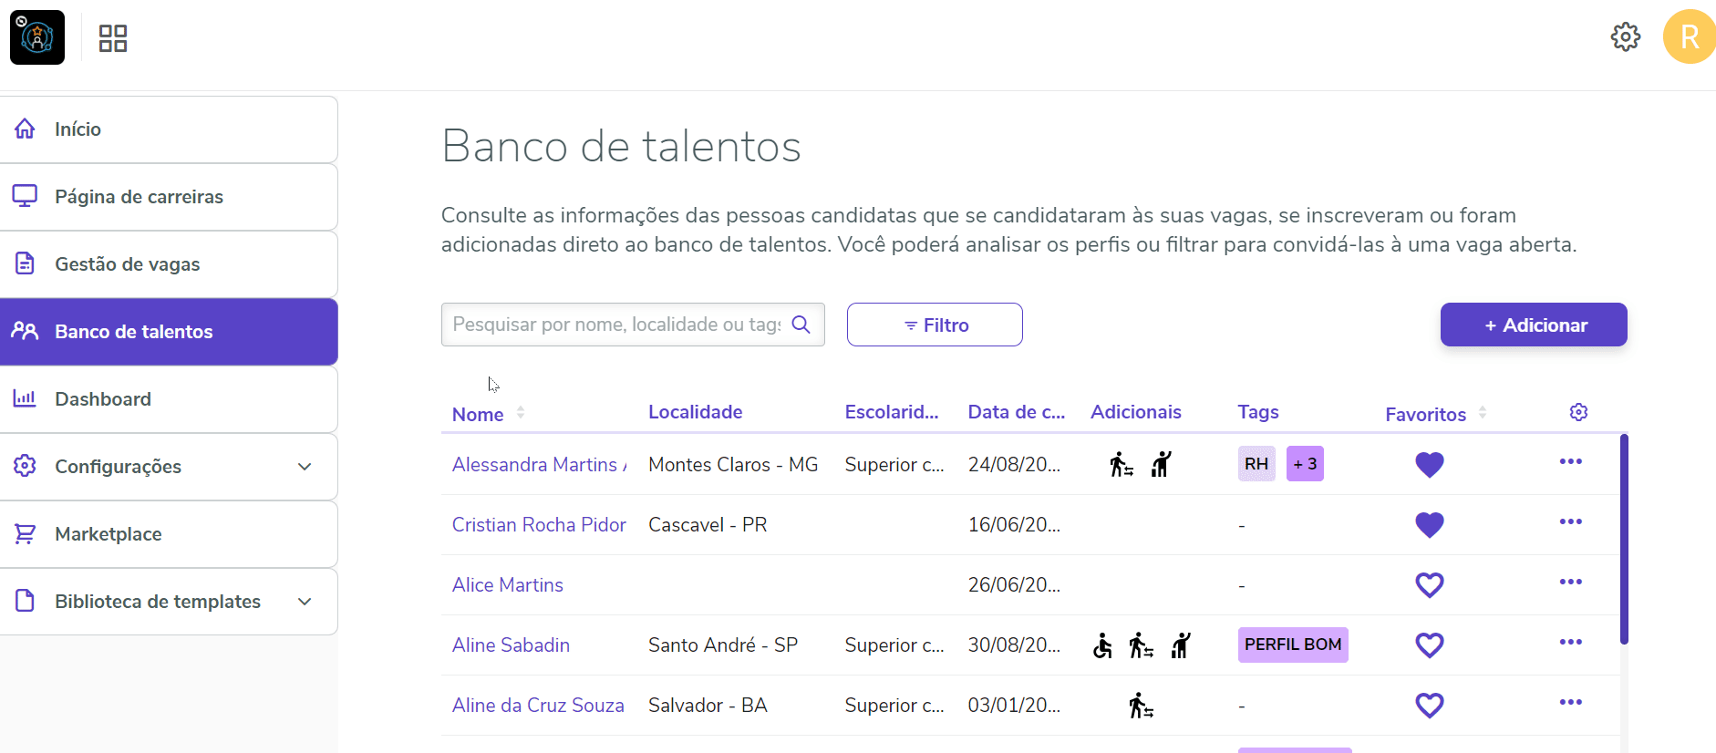Click the Marketplace cart icon
This screenshot has width=1716, height=753.
point(25,533)
